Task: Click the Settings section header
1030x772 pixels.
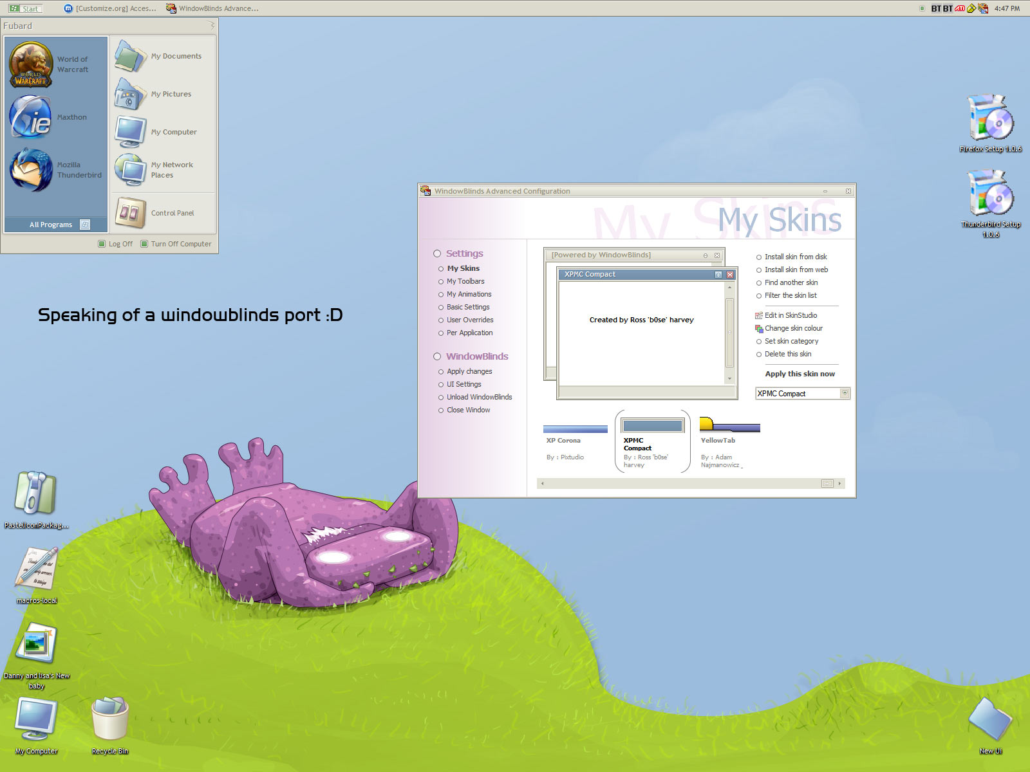Action: pos(464,253)
